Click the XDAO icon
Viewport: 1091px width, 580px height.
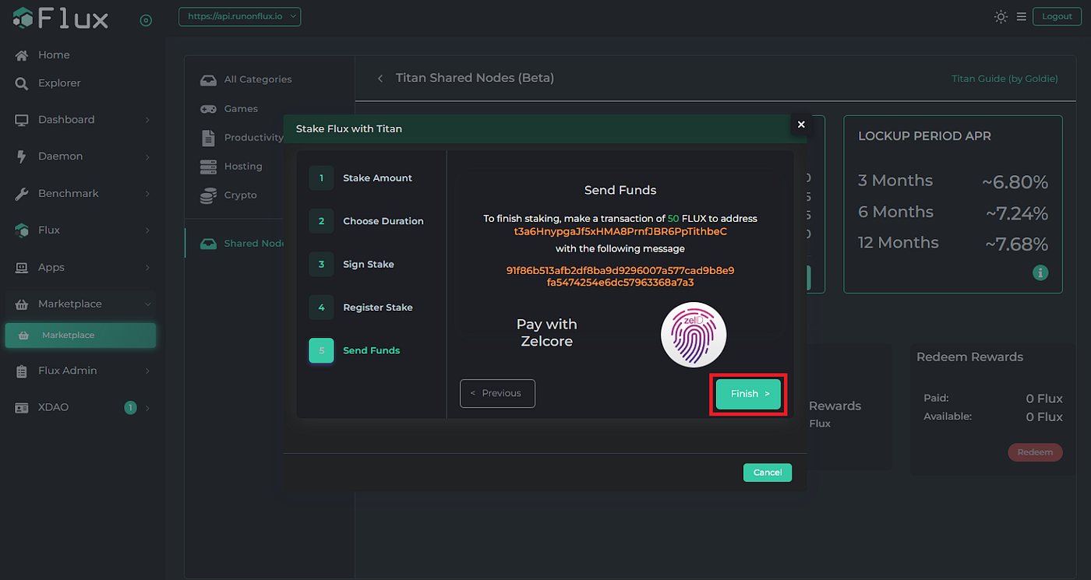coord(22,408)
